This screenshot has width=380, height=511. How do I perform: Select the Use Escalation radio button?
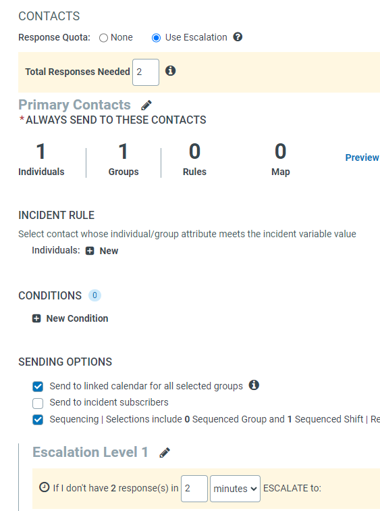(156, 38)
